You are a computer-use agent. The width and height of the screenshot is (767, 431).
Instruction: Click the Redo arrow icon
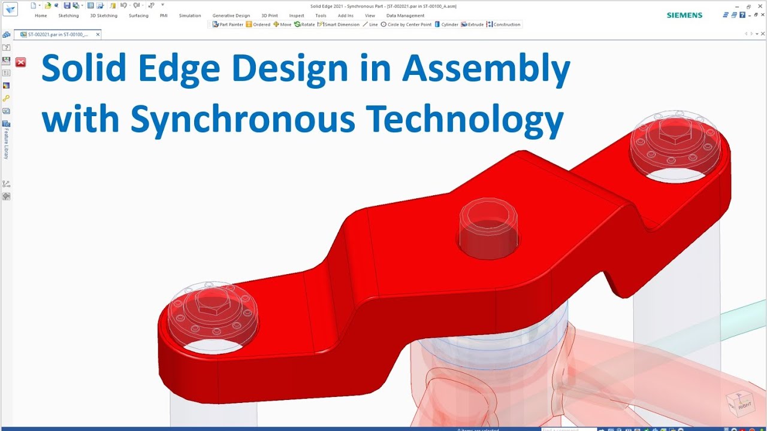point(137,5)
